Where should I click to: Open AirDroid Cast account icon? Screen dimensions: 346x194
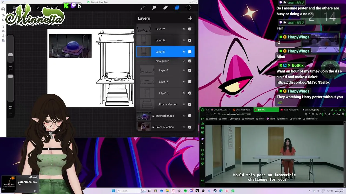[x=3, y=9]
